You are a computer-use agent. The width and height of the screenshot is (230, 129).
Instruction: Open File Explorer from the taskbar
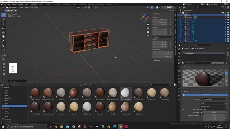pos(62,126)
